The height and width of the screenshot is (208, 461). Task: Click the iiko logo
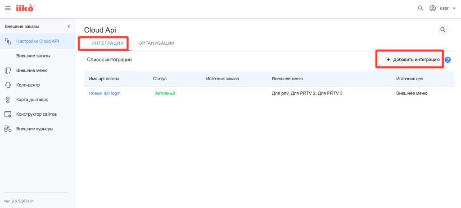(x=24, y=8)
